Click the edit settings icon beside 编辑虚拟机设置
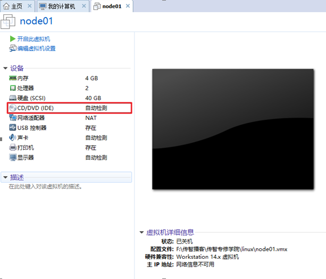 click(x=13, y=48)
